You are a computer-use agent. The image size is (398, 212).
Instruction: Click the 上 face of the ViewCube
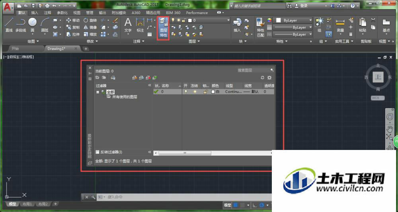[378, 77]
